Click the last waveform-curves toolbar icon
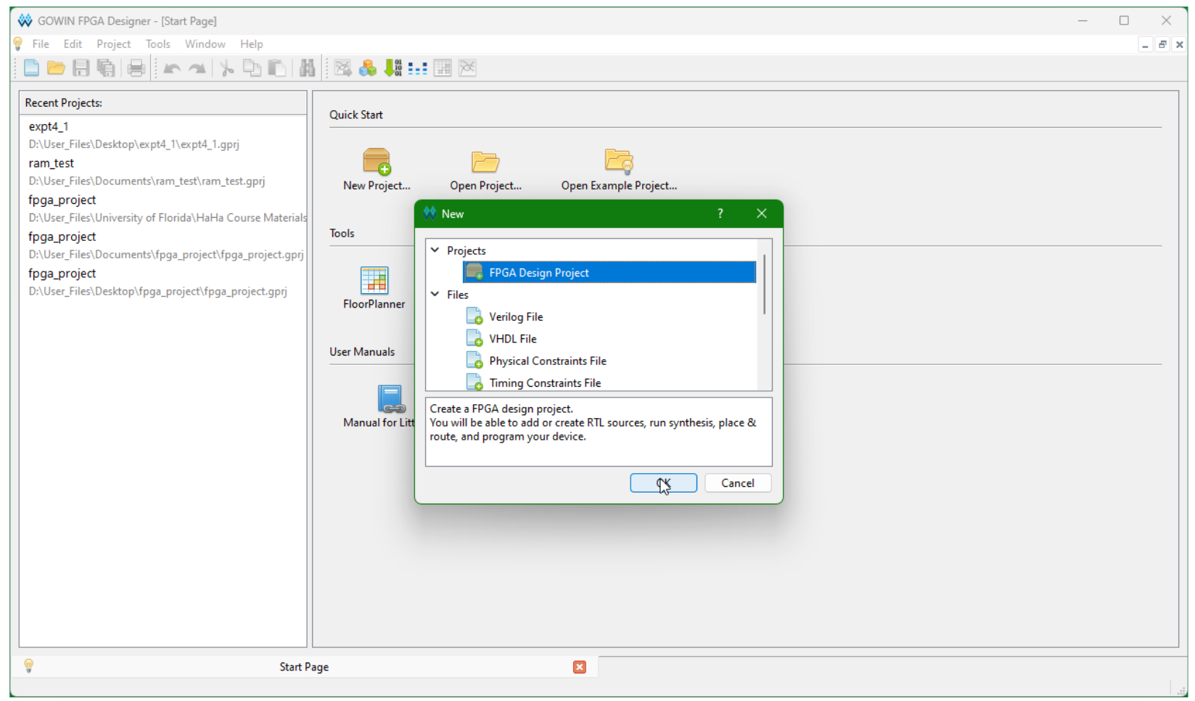The height and width of the screenshot is (701, 1195). coord(467,68)
